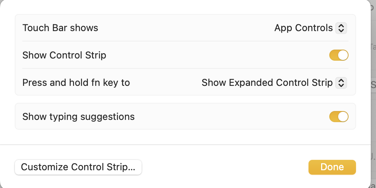
Task: Click the empty footer space between Customize and Done
Action: pyautogui.click(x=222, y=167)
